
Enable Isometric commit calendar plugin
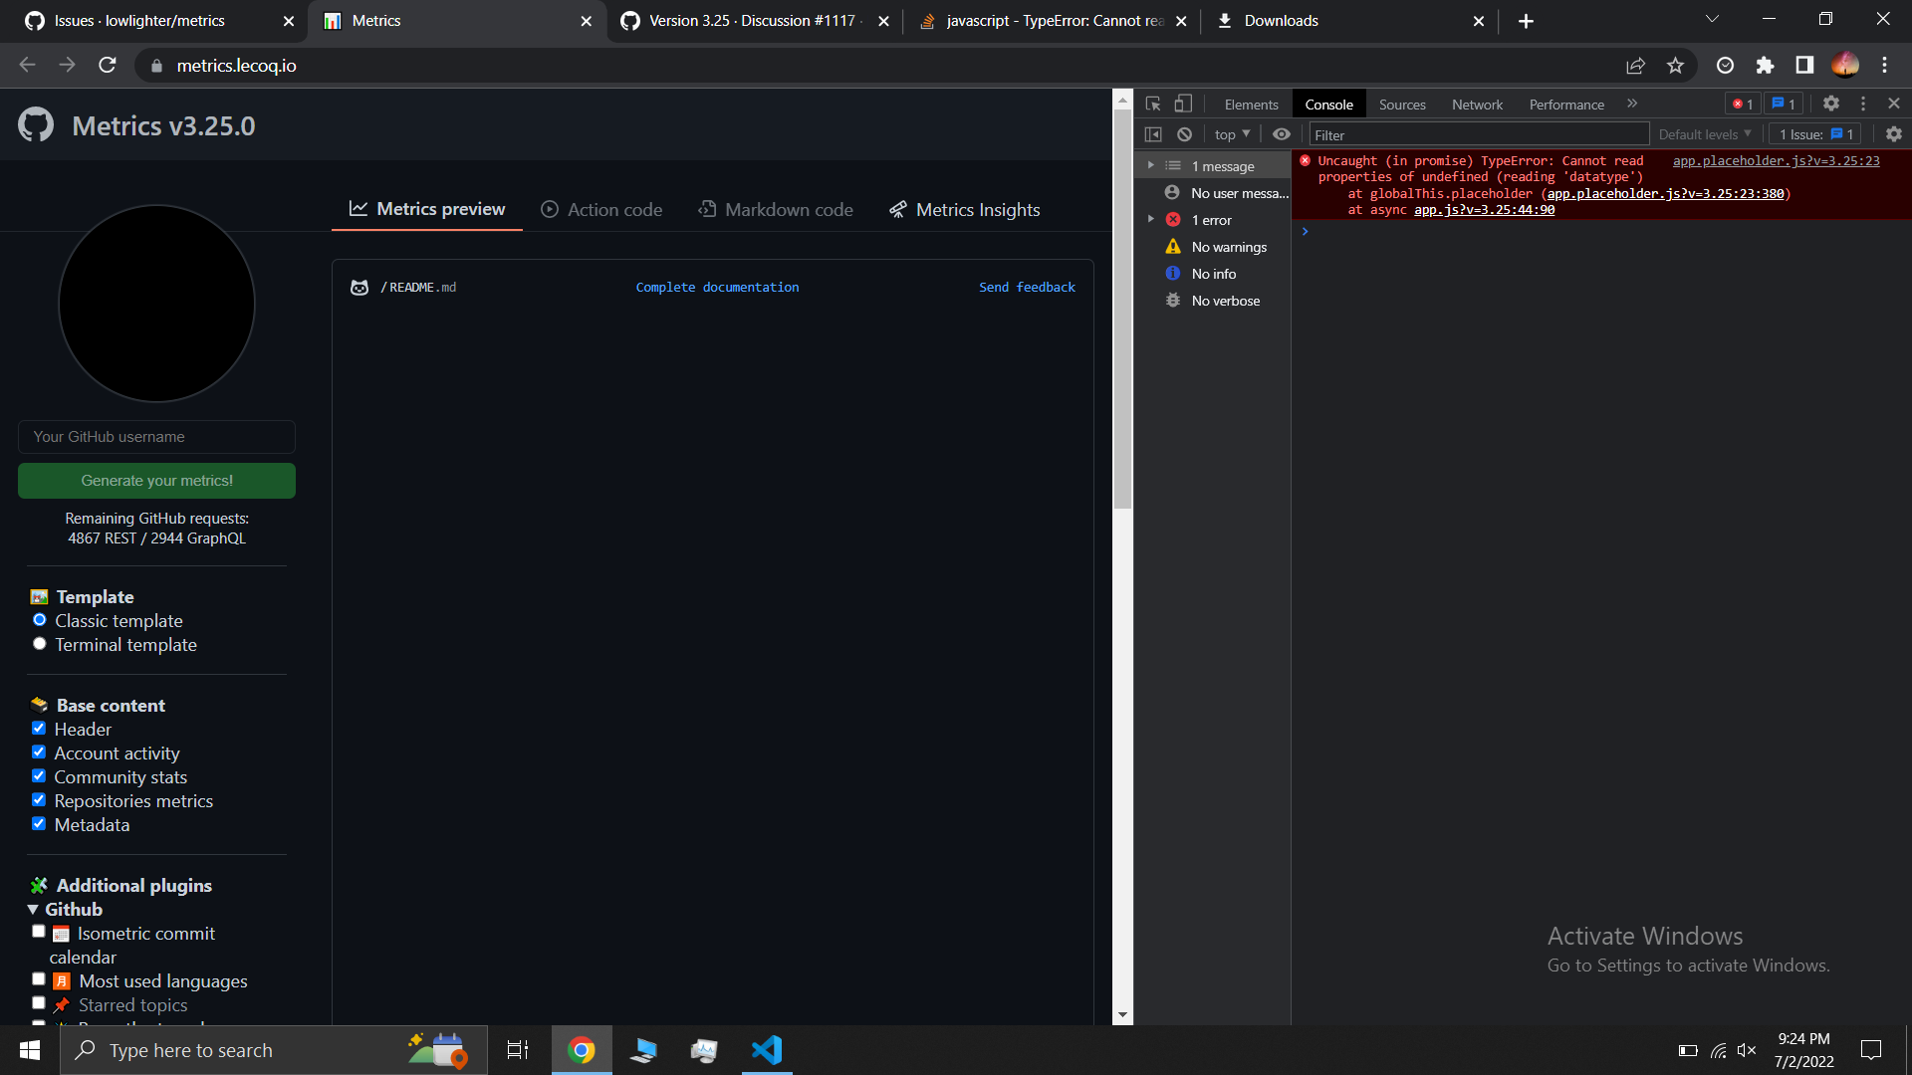39,932
